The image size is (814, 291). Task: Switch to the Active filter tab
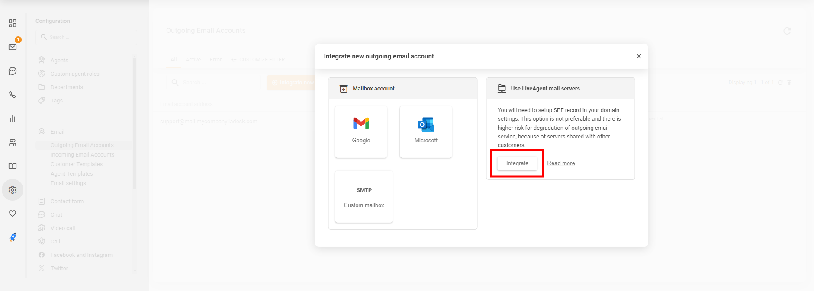(193, 60)
